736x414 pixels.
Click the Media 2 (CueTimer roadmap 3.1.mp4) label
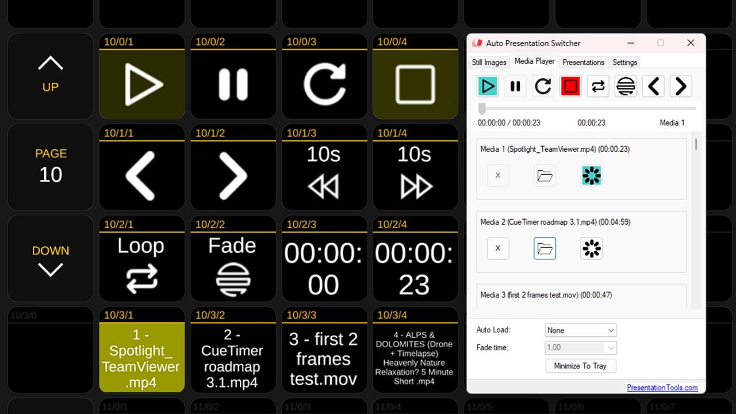coord(555,222)
